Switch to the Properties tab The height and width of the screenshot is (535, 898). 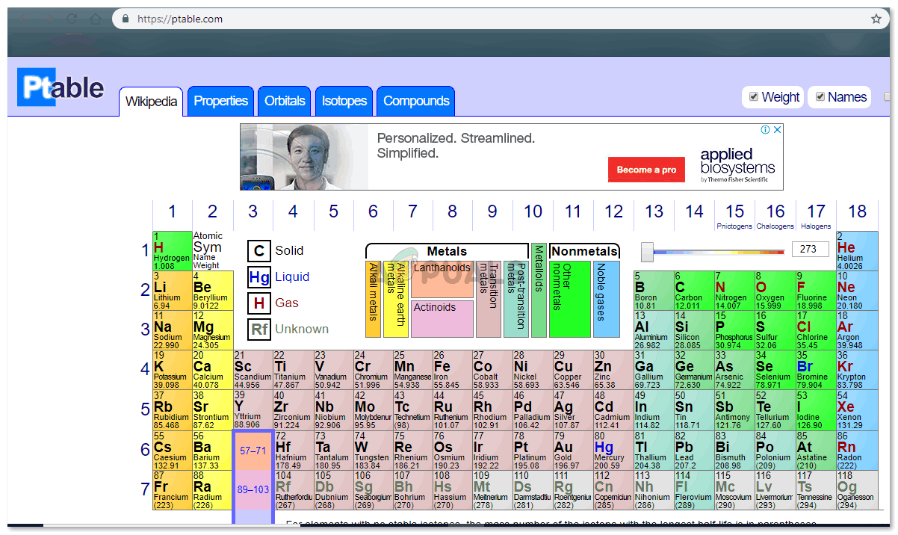[220, 102]
